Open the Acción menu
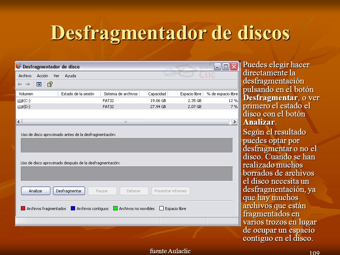The height and width of the screenshot is (255, 340). [42, 76]
